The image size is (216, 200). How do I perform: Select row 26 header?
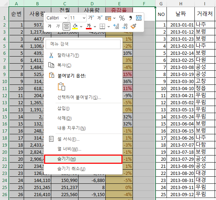[x=4, y=194]
